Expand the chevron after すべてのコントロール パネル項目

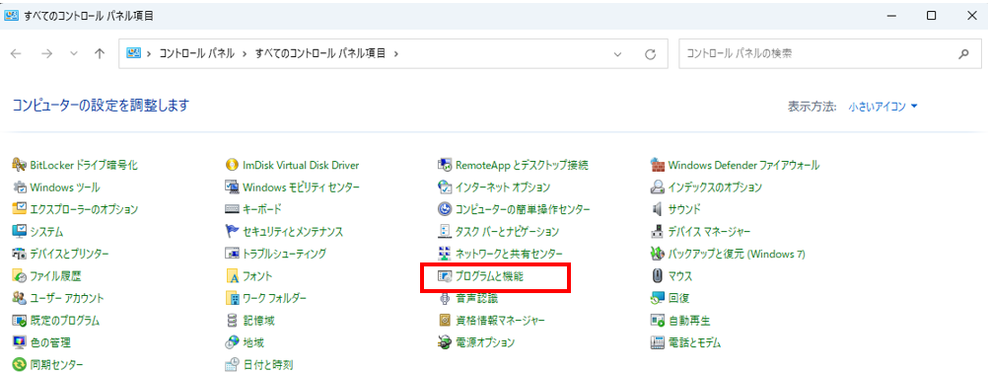(395, 54)
